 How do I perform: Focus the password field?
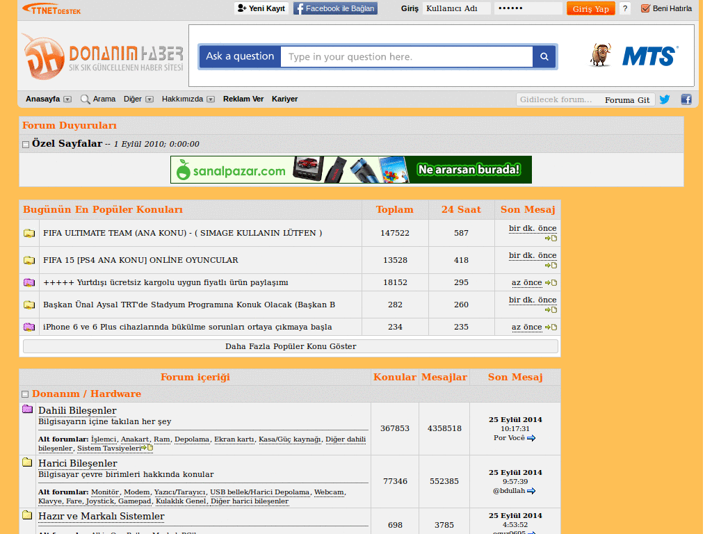pos(528,8)
